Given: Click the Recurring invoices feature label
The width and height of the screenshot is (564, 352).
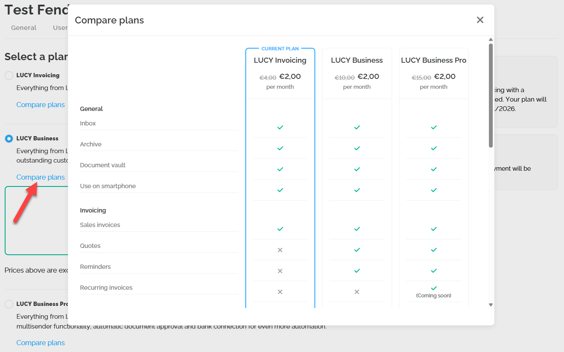Looking at the screenshot, I should (x=106, y=288).
